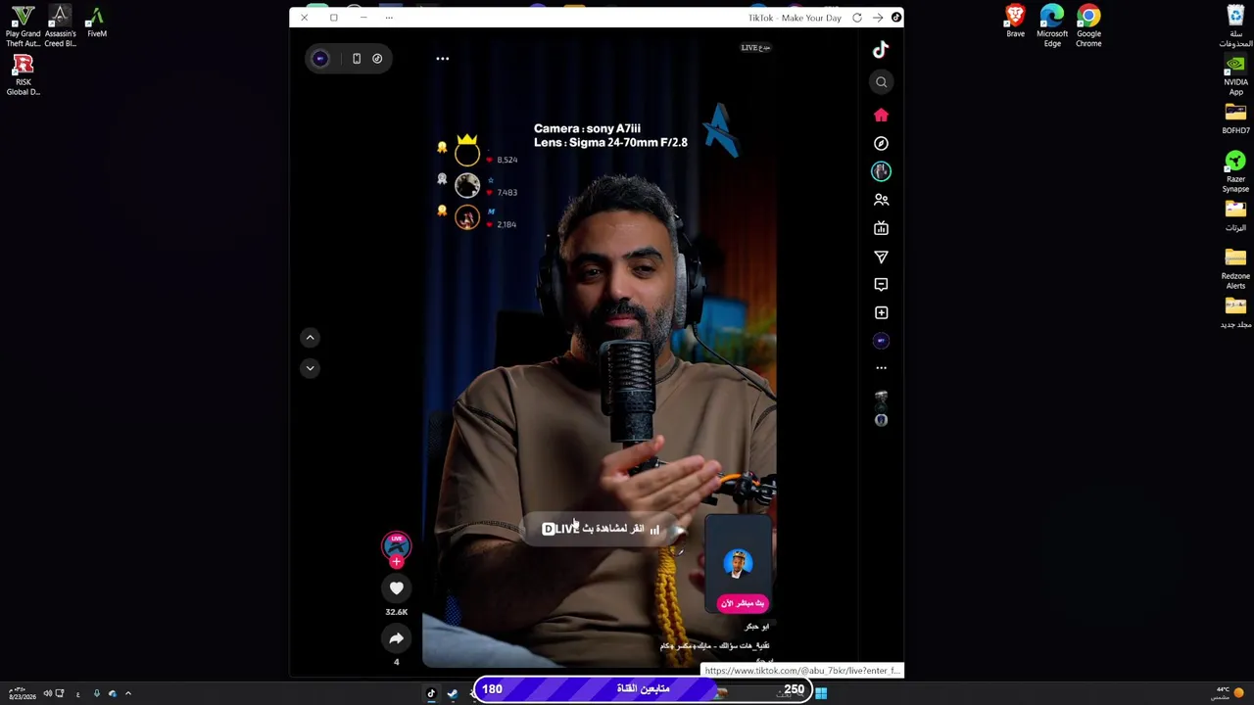Image resolution: width=1254 pixels, height=705 pixels.
Task: Click the pink 'بث مباشر الآن' live button
Action: (742, 603)
